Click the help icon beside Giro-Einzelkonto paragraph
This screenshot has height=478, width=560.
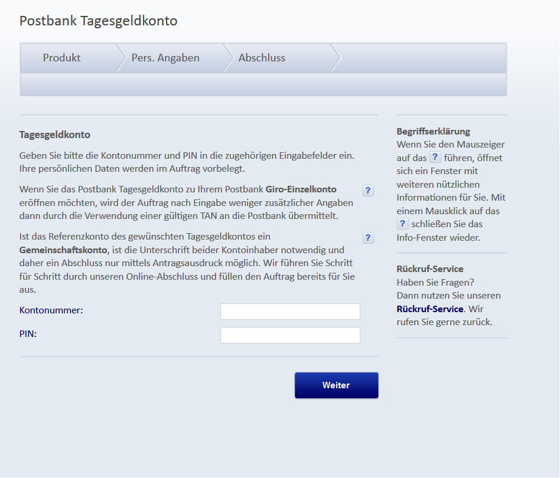tap(368, 191)
